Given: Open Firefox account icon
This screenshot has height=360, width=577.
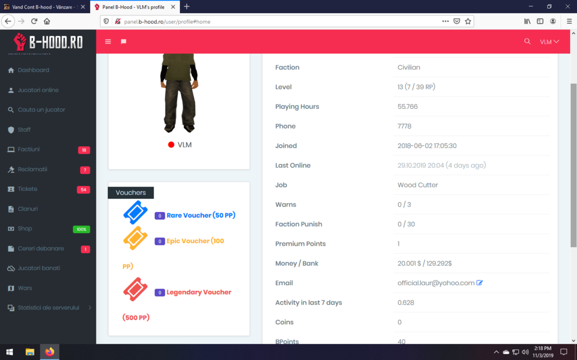Looking at the screenshot, I should click(x=553, y=21).
